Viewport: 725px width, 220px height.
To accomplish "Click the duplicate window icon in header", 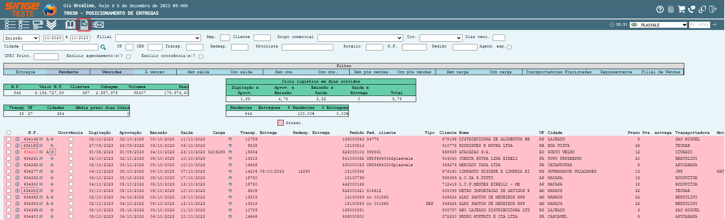I will pyautogui.click(x=703, y=9).
